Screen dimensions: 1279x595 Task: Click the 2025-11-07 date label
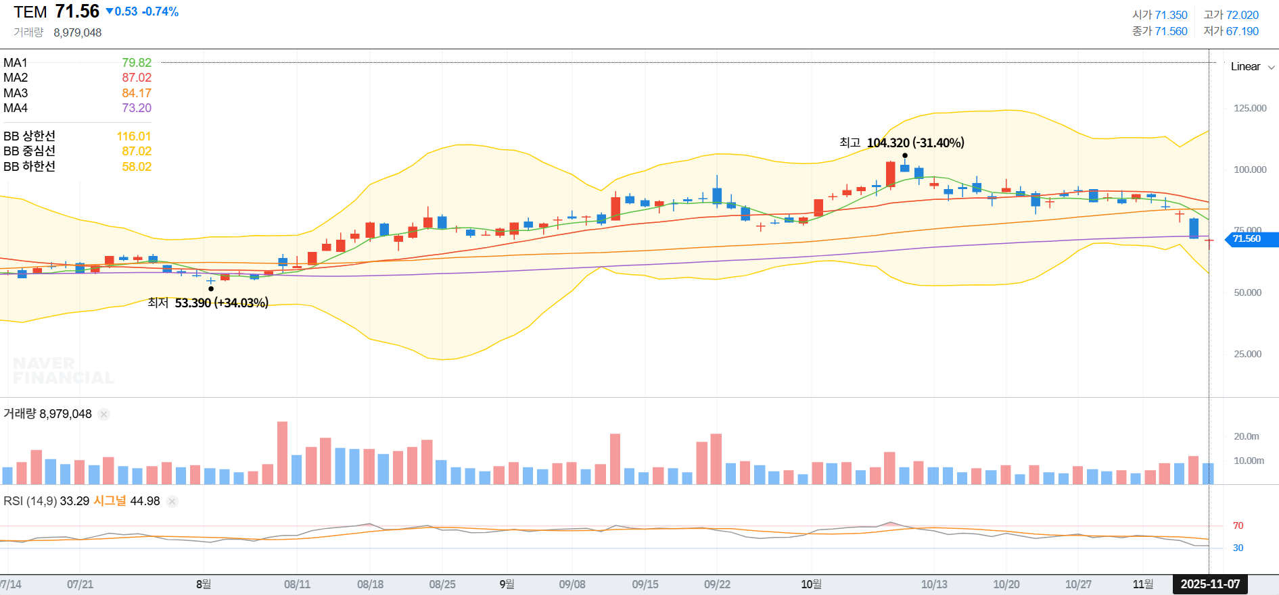pyautogui.click(x=1210, y=584)
